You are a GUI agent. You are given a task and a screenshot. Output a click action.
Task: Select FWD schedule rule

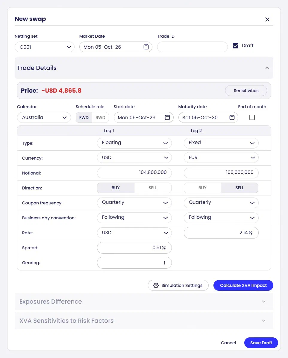click(x=84, y=117)
